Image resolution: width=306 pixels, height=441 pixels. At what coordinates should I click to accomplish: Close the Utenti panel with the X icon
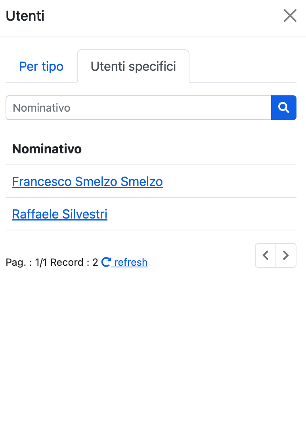[x=290, y=16]
